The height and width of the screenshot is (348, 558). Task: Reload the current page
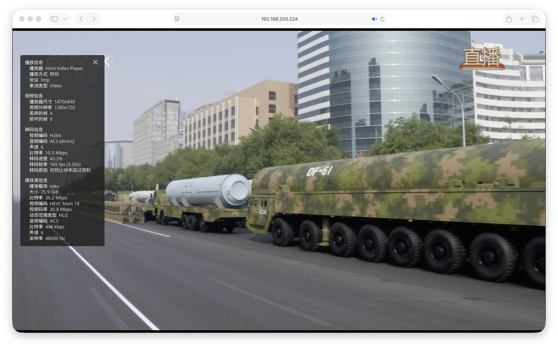pyautogui.click(x=382, y=19)
